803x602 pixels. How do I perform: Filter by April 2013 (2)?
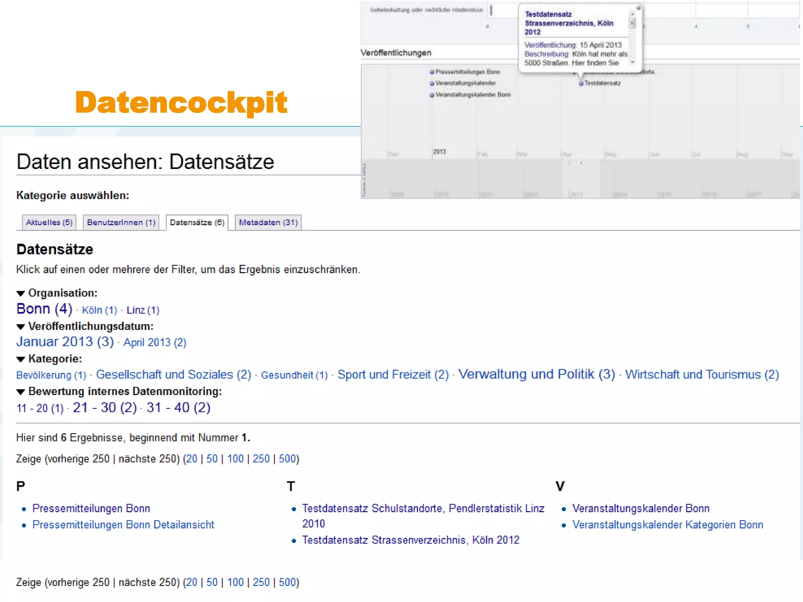tap(155, 343)
